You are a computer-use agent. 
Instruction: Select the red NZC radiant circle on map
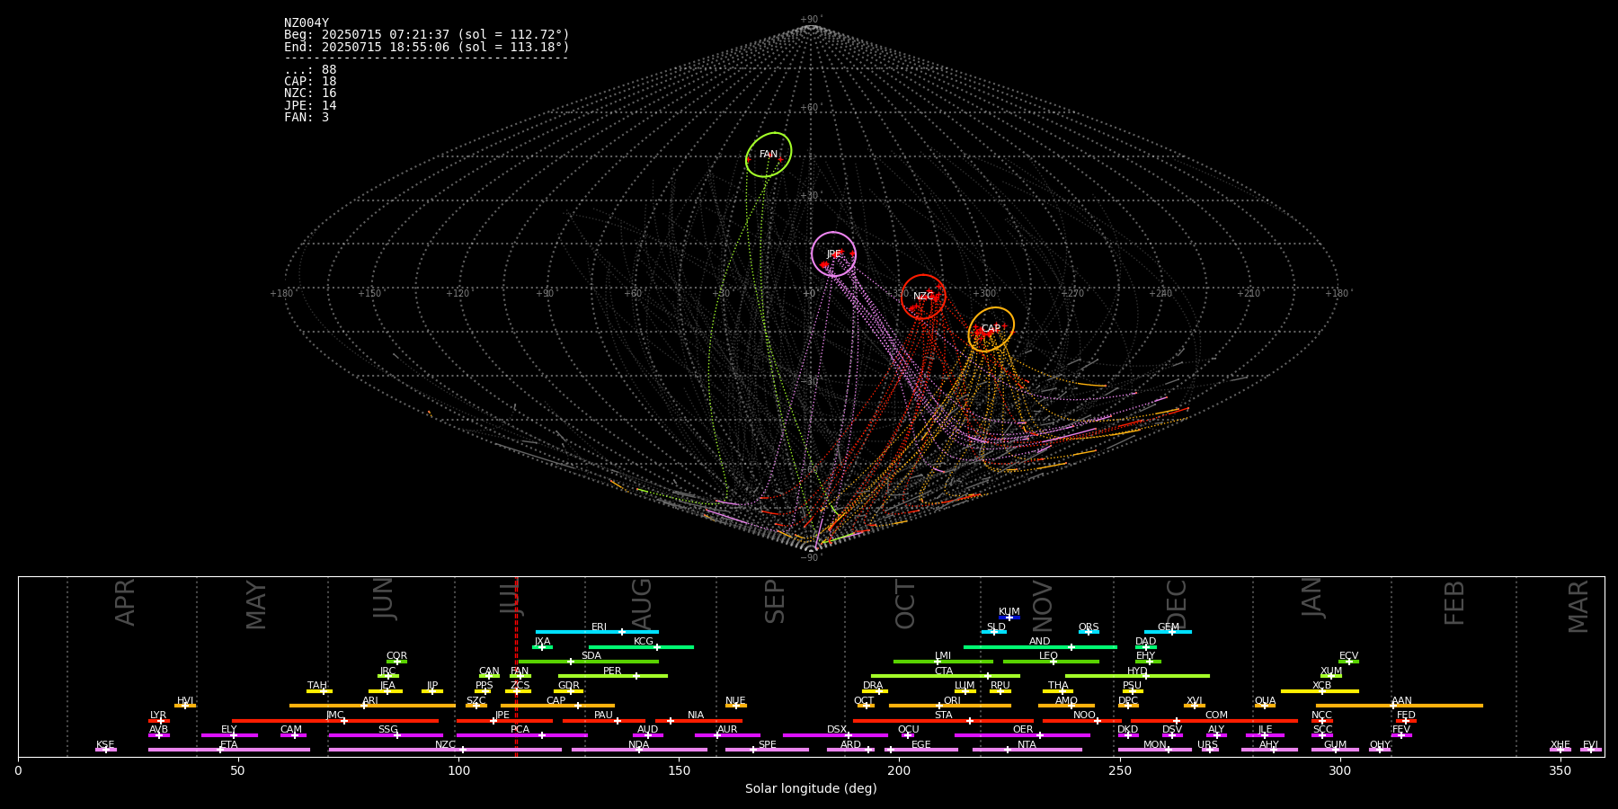[x=923, y=297]
